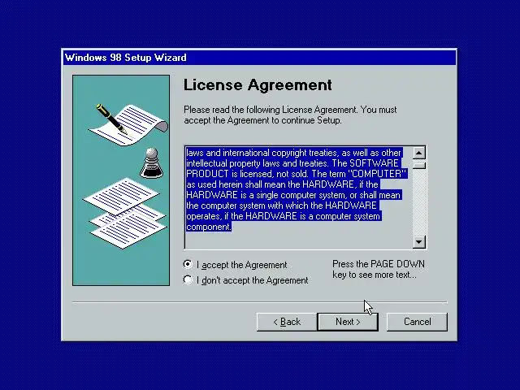Click the 'Press the PAGE DOWN' hint text
Screen dimensions: 520x390
click(379, 269)
